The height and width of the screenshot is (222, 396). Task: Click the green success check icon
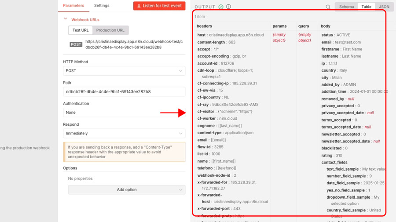click(221, 7)
